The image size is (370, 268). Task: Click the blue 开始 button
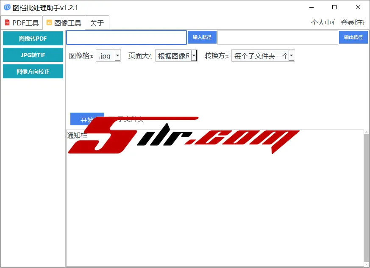(x=87, y=119)
